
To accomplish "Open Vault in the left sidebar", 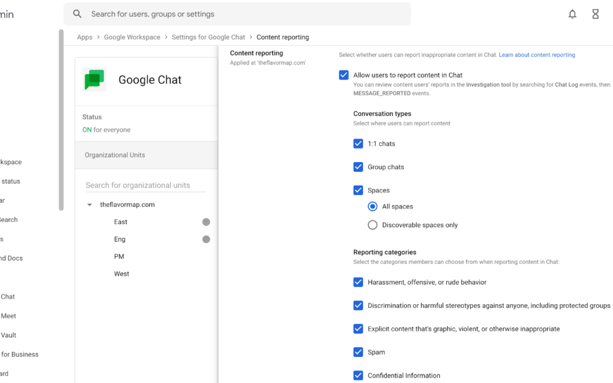I will click(8, 335).
